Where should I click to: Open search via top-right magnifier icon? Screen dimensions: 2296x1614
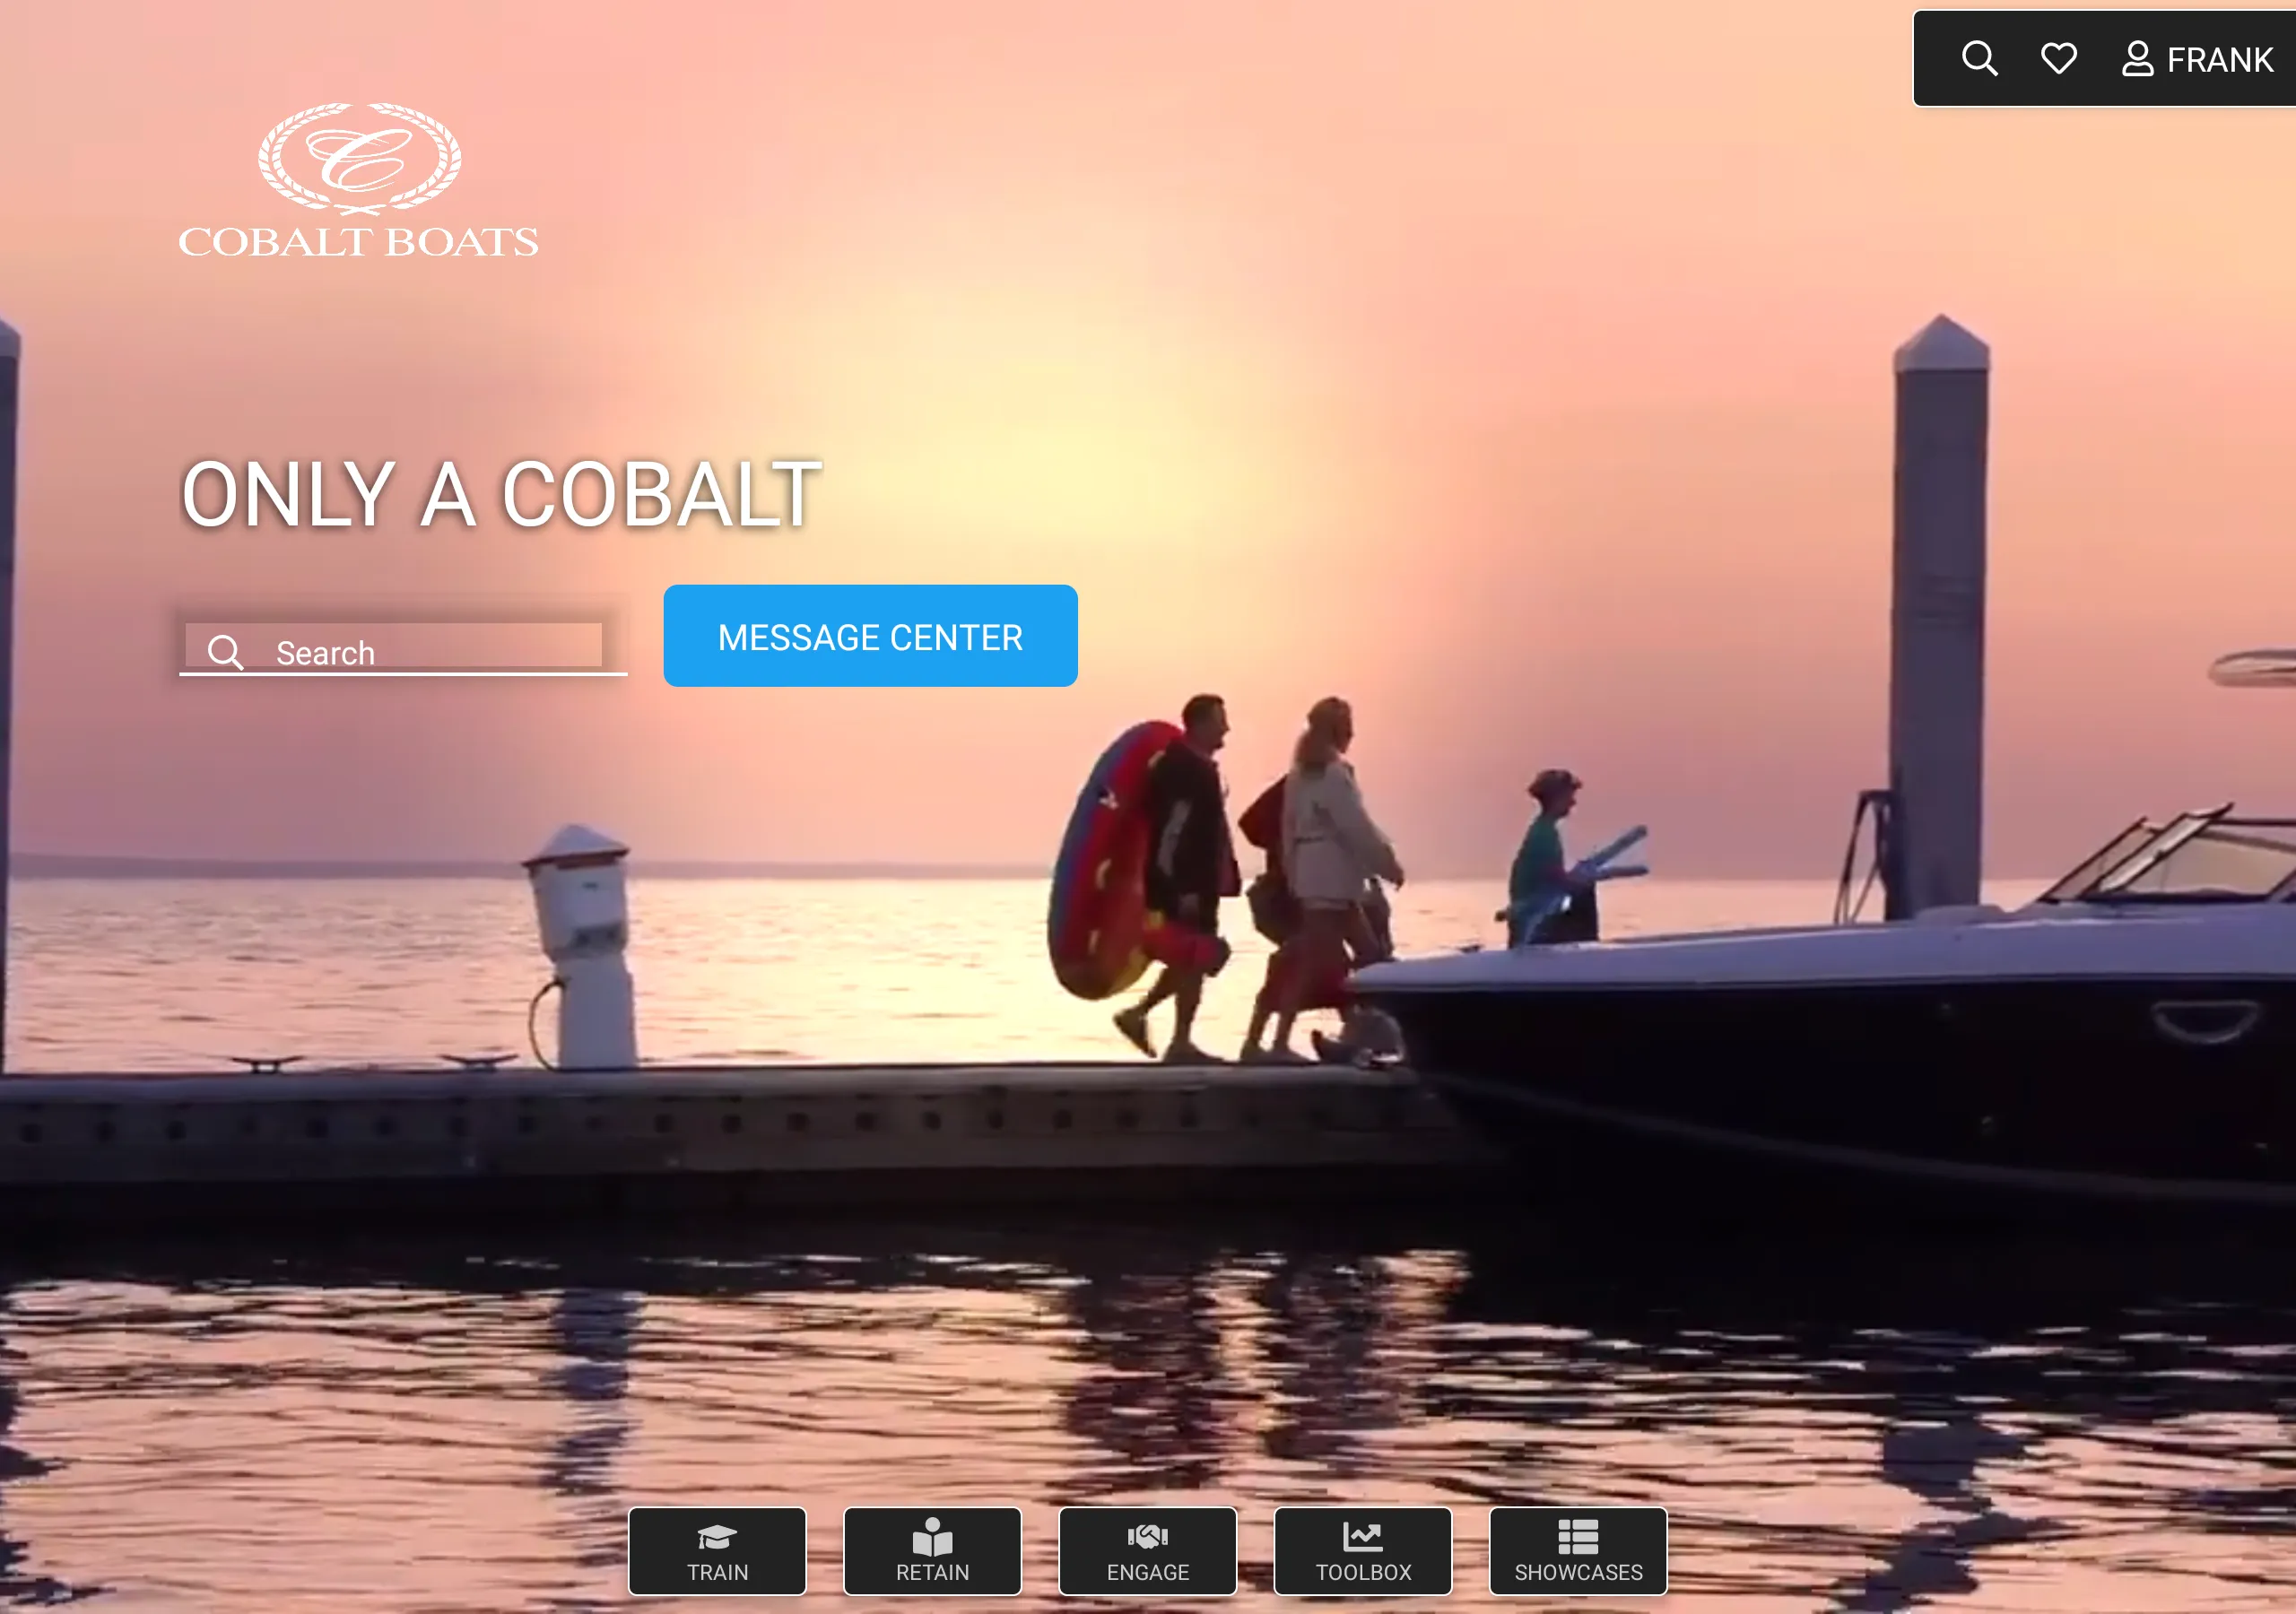(x=1979, y=59)
